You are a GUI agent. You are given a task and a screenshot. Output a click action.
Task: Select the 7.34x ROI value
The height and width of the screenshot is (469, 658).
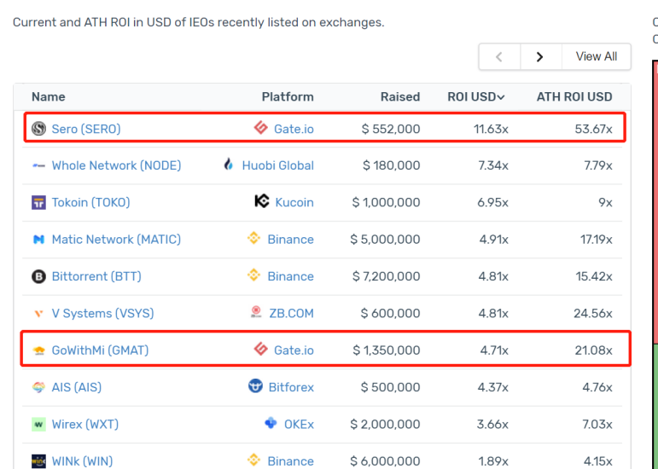[493, 165]
